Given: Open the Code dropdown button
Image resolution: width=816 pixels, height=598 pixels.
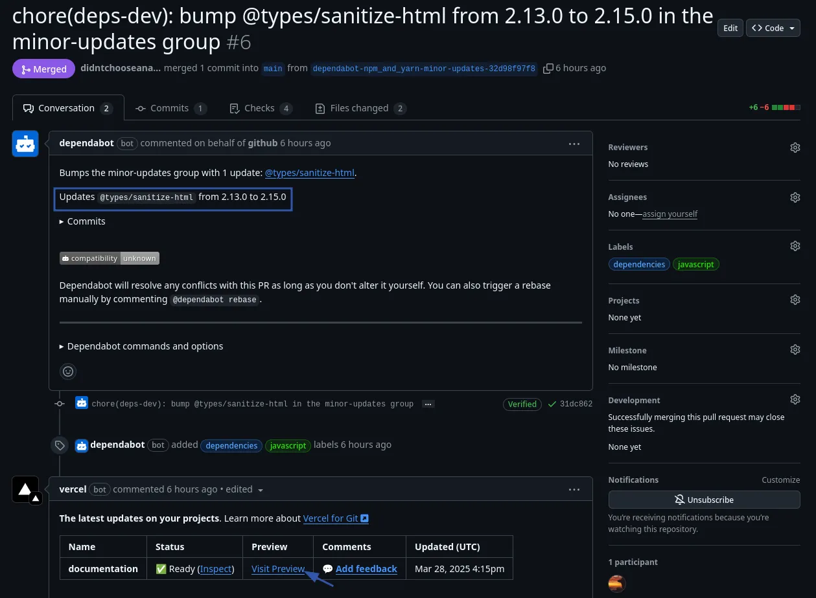Looking at the screenshot, I should pos(773,28).
